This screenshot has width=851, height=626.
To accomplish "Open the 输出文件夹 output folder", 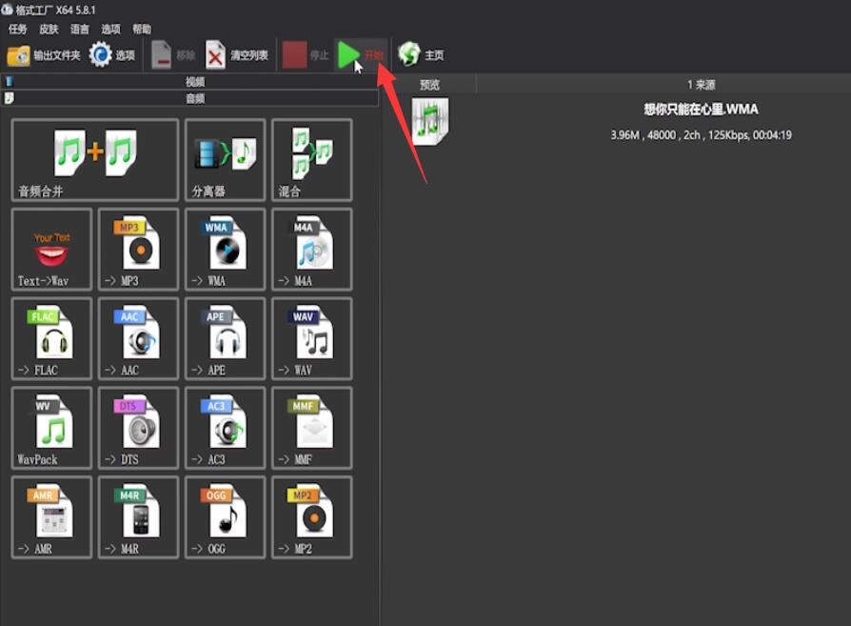I will (x=44, y=55).
